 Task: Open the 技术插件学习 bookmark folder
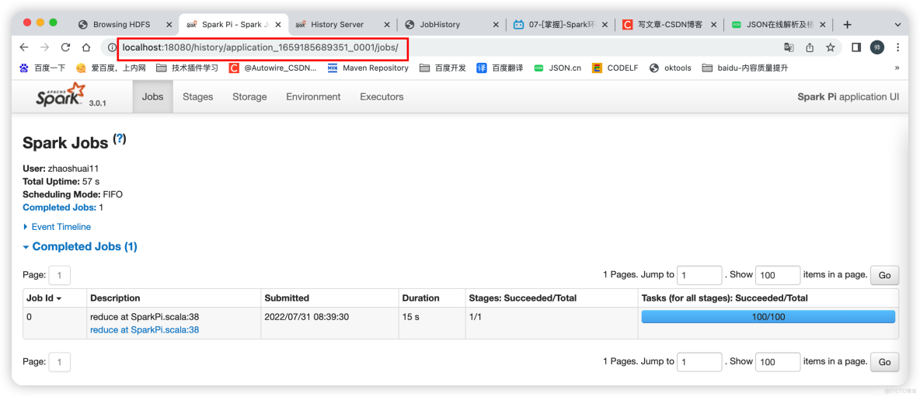coord(187,68)
